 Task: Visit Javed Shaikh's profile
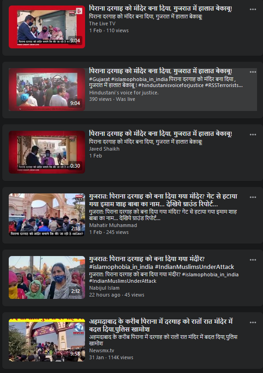[104, 149]
